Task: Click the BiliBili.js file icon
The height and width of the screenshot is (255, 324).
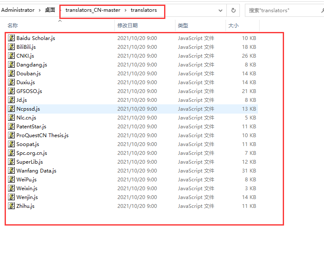Action: coord(11,47)
